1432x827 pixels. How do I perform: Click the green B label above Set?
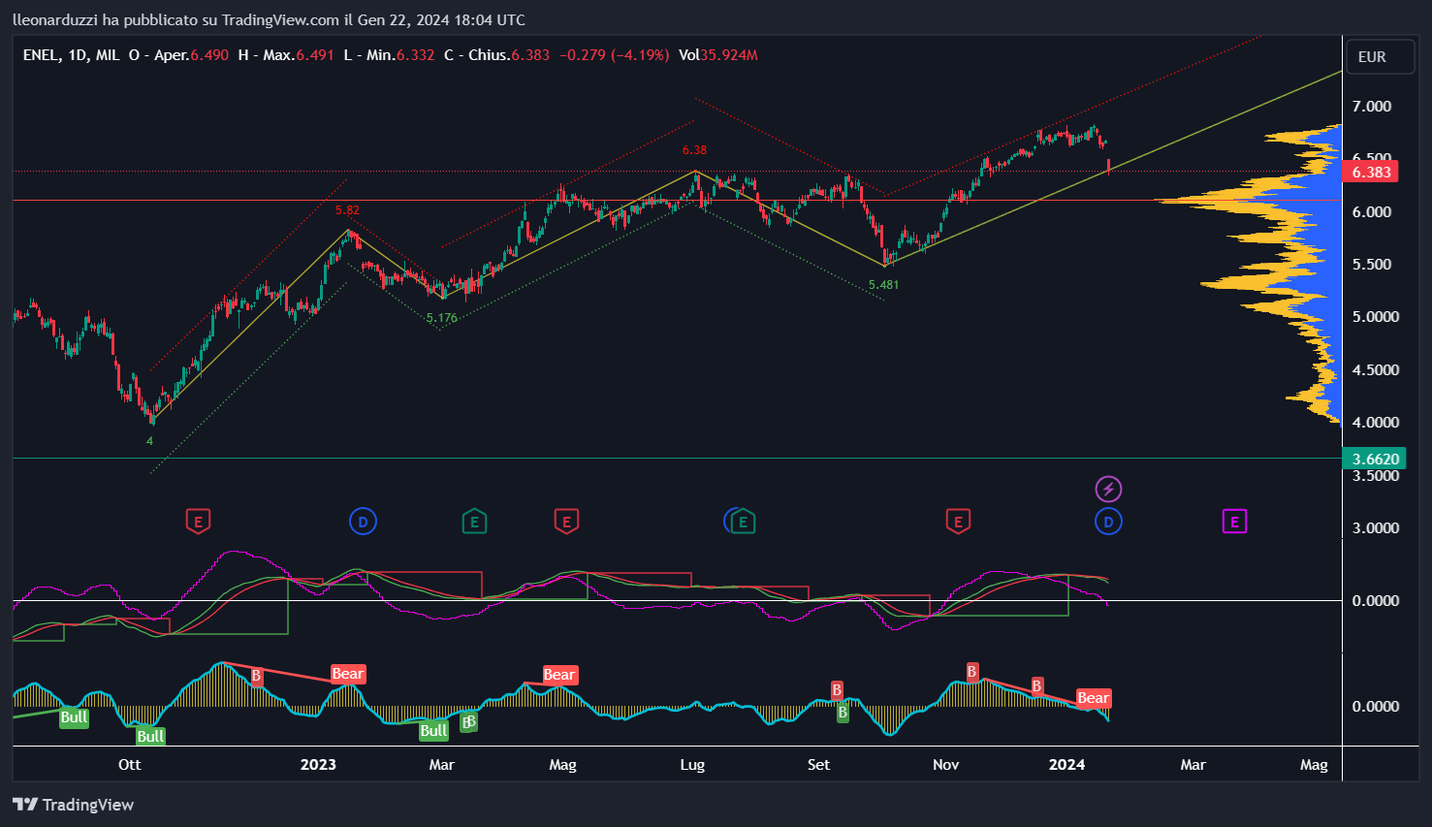click(843, 713)
